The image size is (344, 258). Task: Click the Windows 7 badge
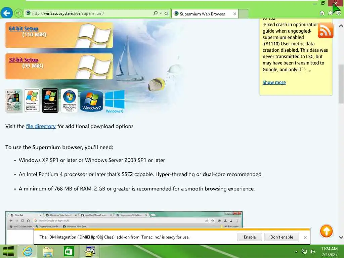pyautogui.click(x=91, y=101)
